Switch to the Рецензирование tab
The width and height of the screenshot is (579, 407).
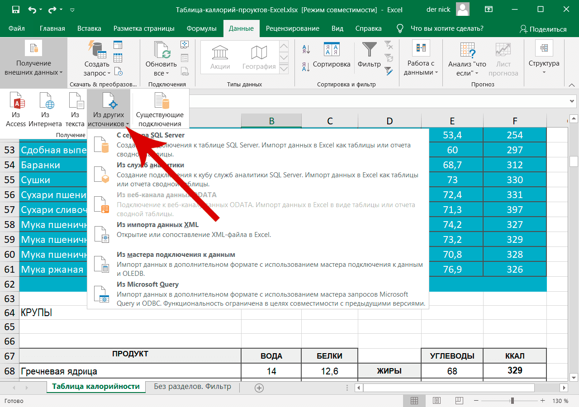pyautogui.click(x=293, y=28)
